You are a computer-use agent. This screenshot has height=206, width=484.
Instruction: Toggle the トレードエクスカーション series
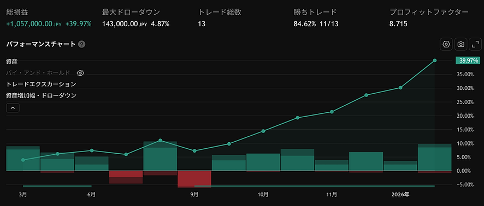coord(41,84)
